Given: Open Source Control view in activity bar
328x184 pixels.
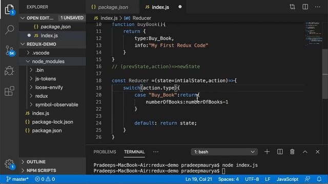Looking at the screenshot, I should click(x=9, y=51).
